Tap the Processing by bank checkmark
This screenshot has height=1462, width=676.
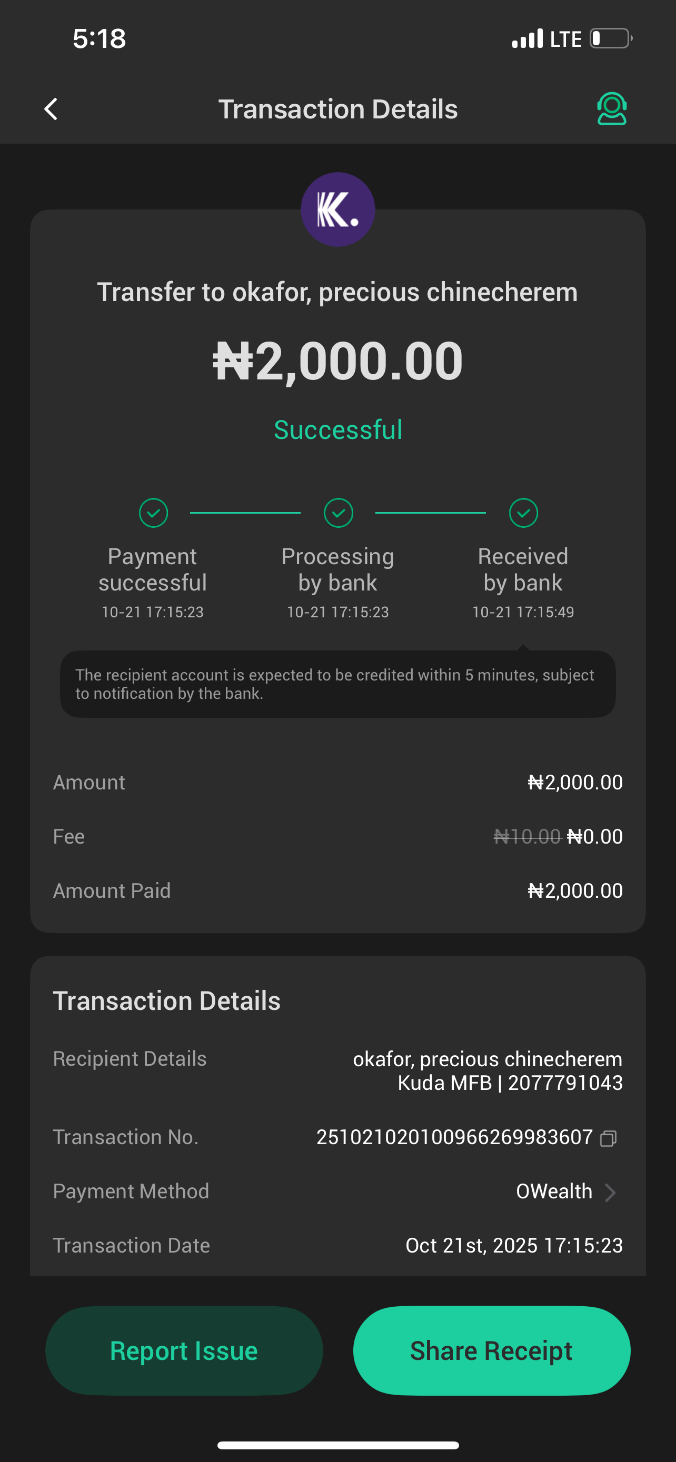click(339, 513)
